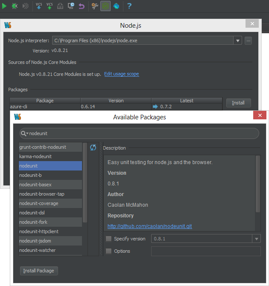
Task: Select nodeunit-fork package
Action: [x=50, y=222]
